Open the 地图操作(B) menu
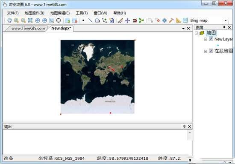This screenshot has height=164, width=235. tap(35, 13)
